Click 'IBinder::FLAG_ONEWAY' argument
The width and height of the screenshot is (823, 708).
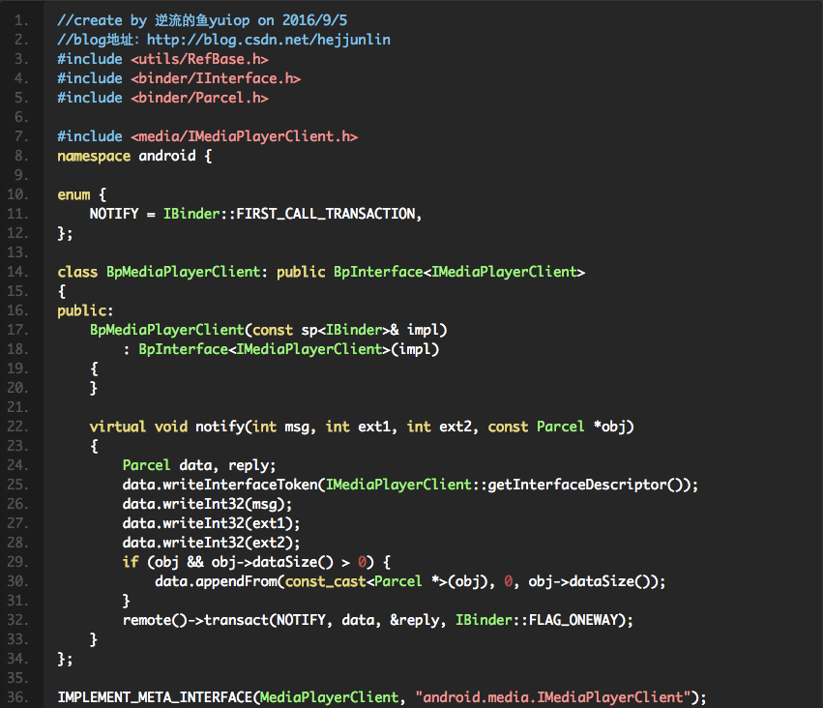click(x=537, y=620)
